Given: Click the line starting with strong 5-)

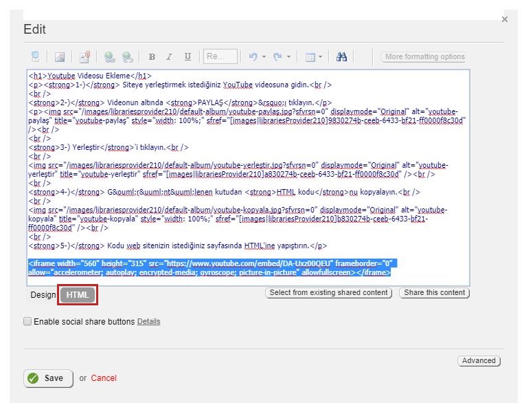Looking at the screenshot, I should pos(178,246).
